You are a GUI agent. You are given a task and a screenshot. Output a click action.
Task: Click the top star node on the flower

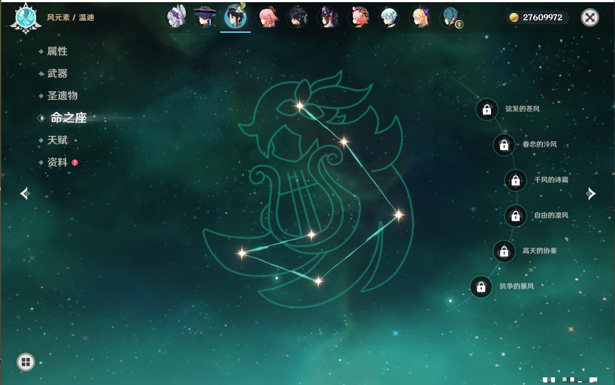300,106
